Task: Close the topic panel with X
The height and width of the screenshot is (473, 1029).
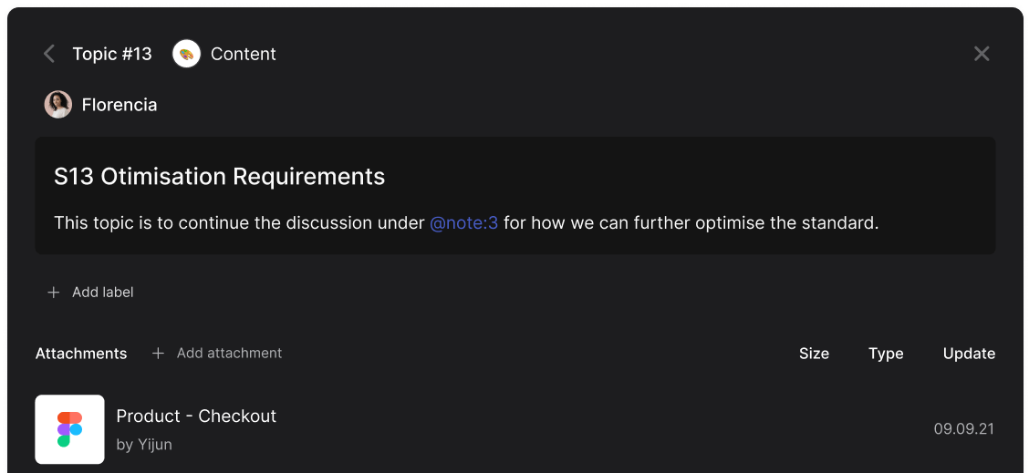Action: click(982, 54)
